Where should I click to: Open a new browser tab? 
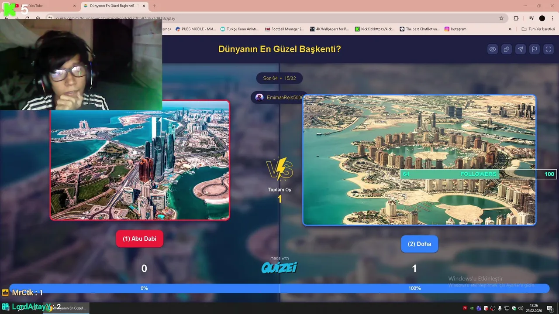[x=154, y=6]
